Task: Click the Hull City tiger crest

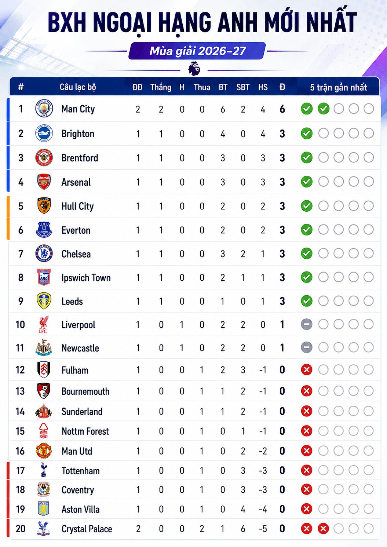Action: [44, 206]
